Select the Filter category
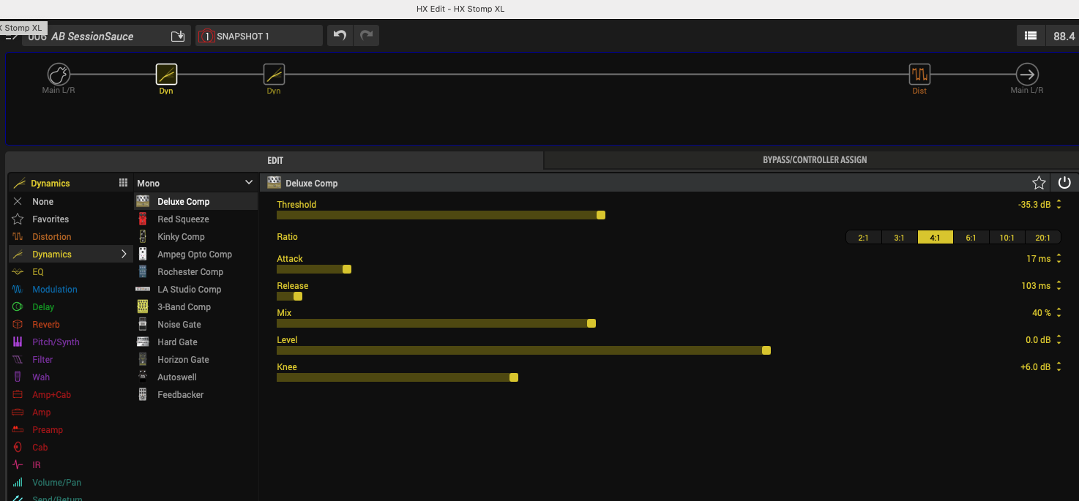This screenshot has width=1079, height=501. [71, 359]
